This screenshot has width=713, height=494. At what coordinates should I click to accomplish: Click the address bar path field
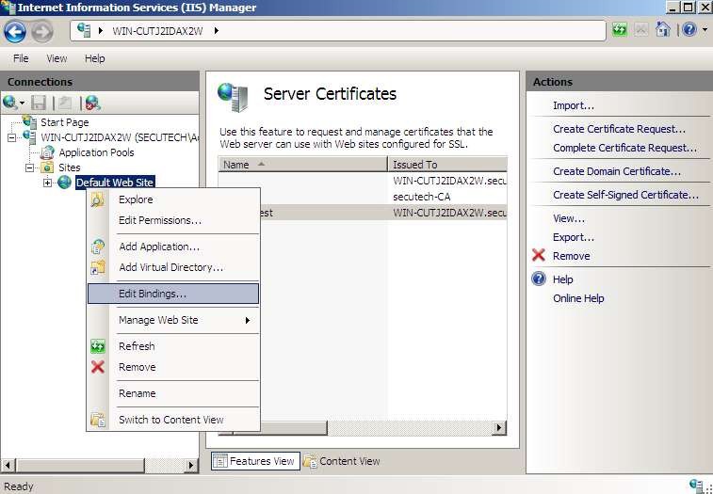338,31
